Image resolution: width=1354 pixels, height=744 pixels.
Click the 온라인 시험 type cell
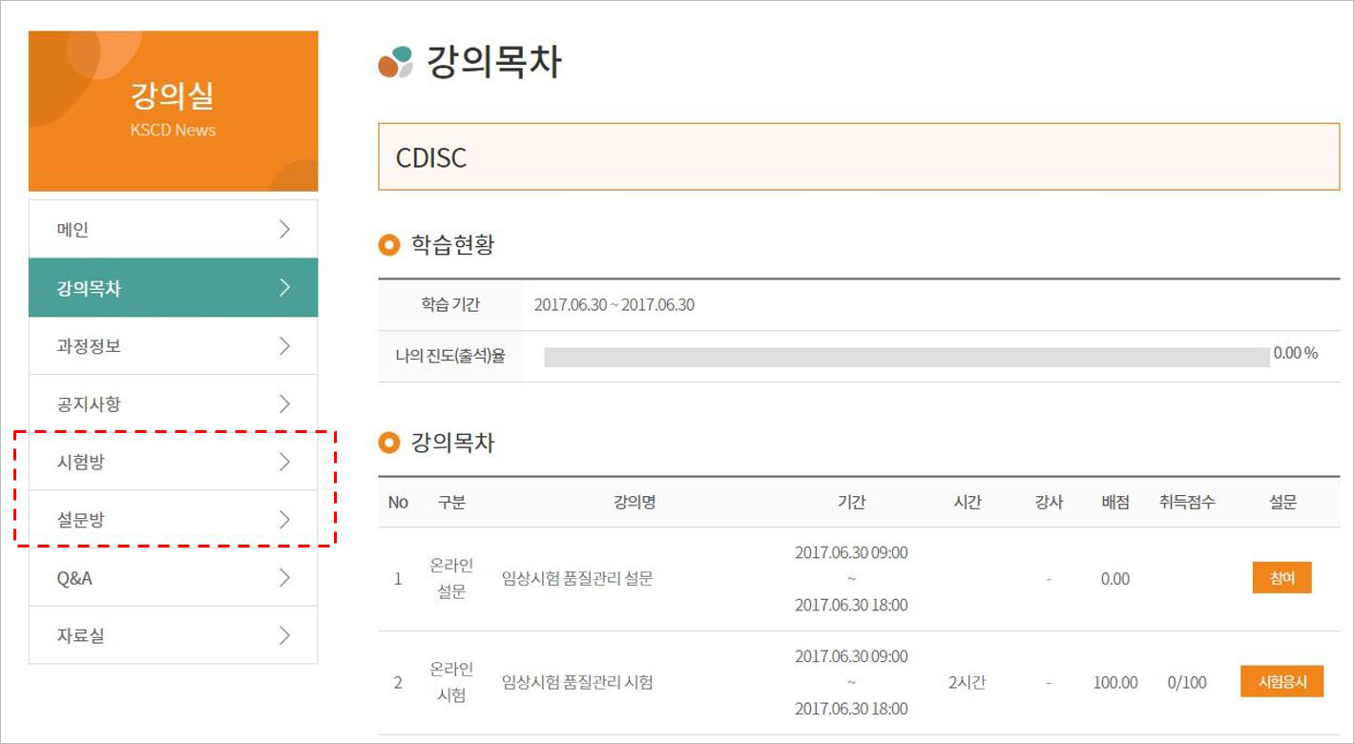451,682
